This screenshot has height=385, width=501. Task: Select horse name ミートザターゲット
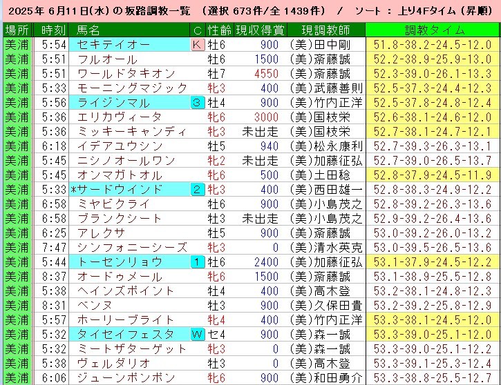pos(131,349)
